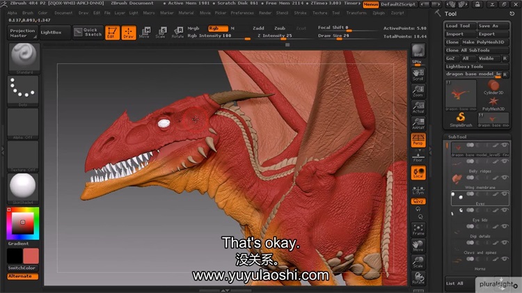This screenshot has height=293, width=522.
Task: Click GoZ button
Action: coord(451,58)
